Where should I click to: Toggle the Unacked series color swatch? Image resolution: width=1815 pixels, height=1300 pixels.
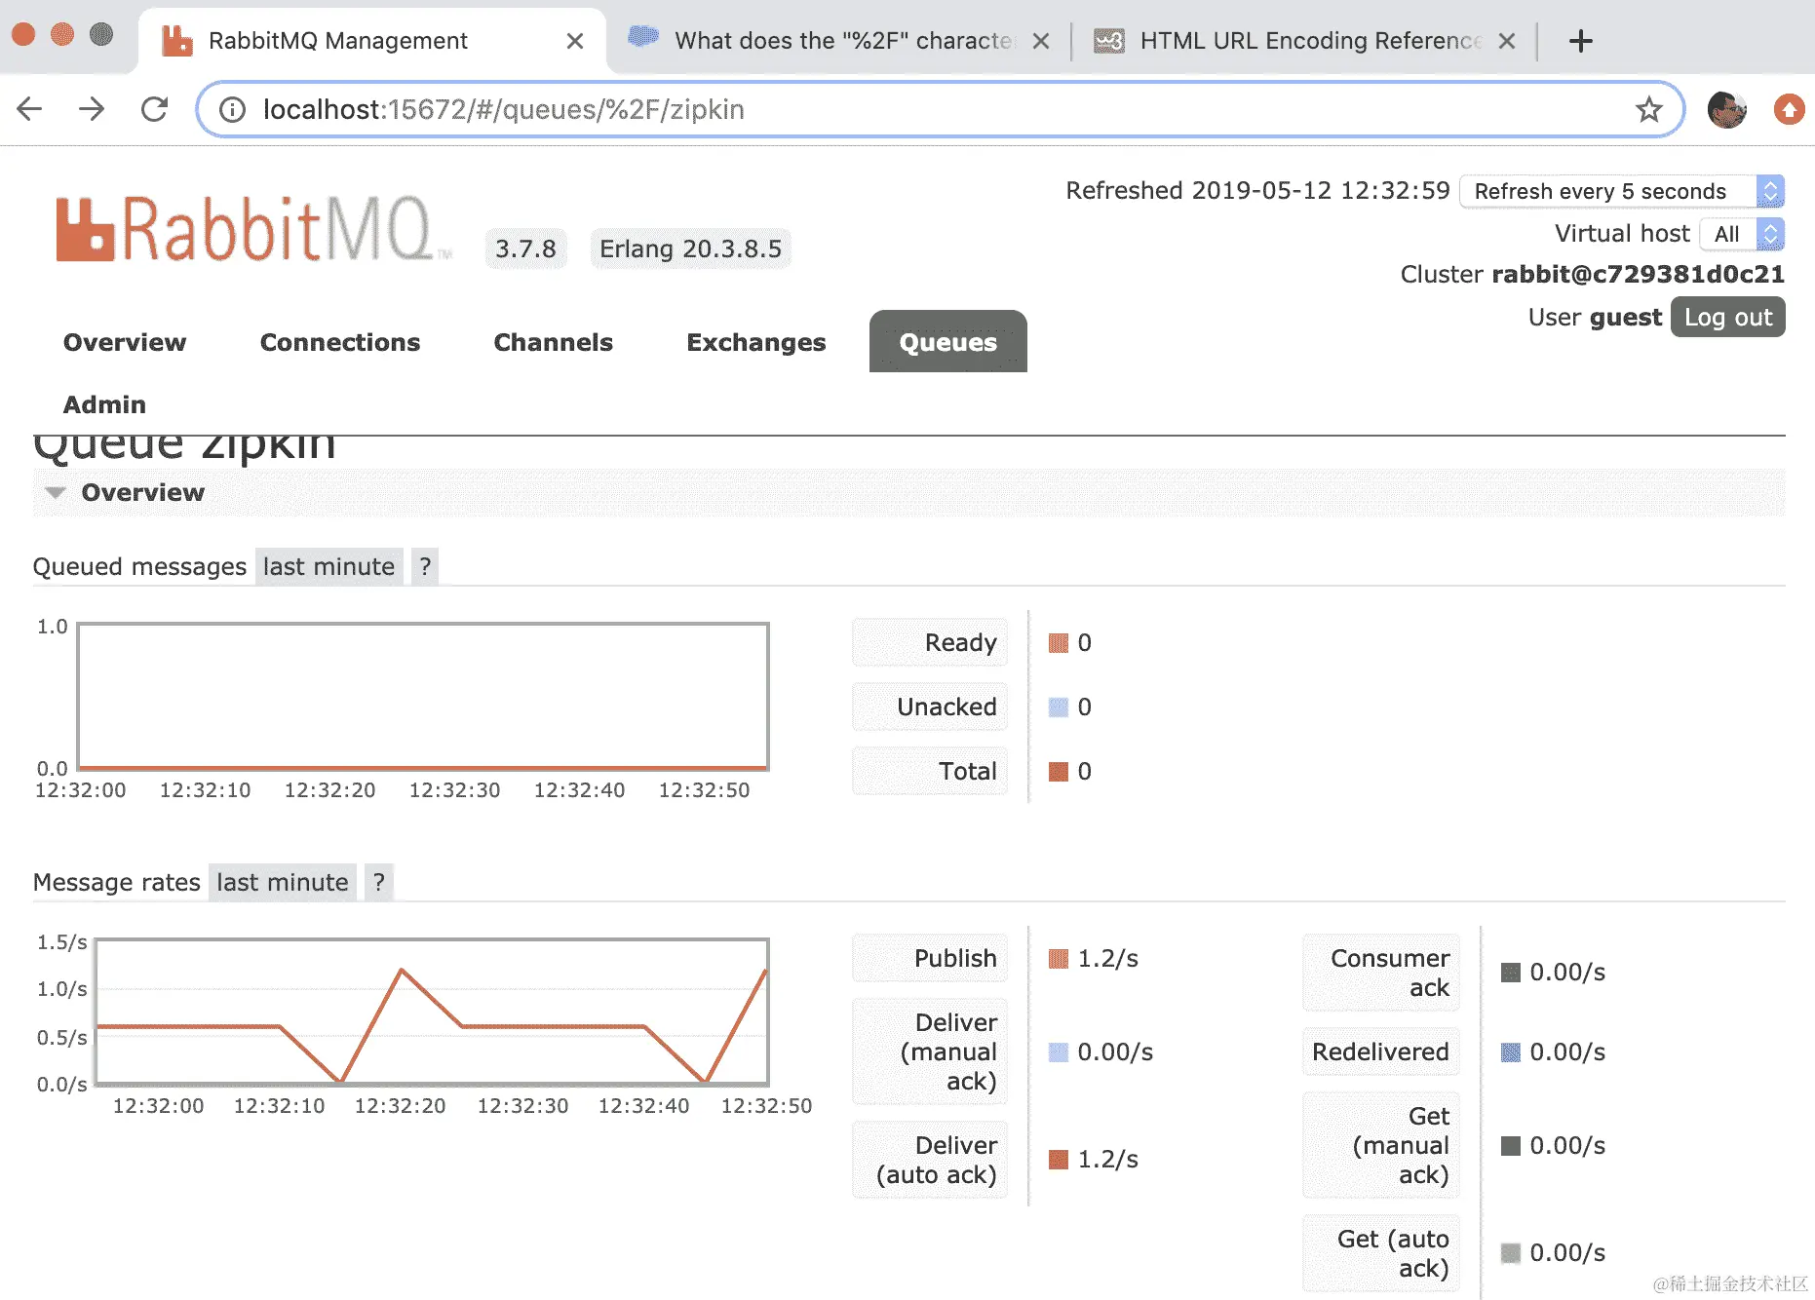pos(1059,707)
